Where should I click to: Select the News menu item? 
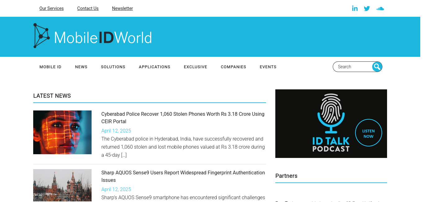[x=81, y=67]
